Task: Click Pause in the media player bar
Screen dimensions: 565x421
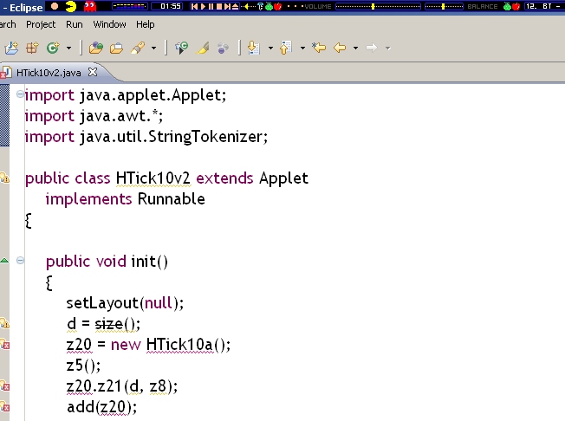Action: pyautogui.click(x=211, y=6)
